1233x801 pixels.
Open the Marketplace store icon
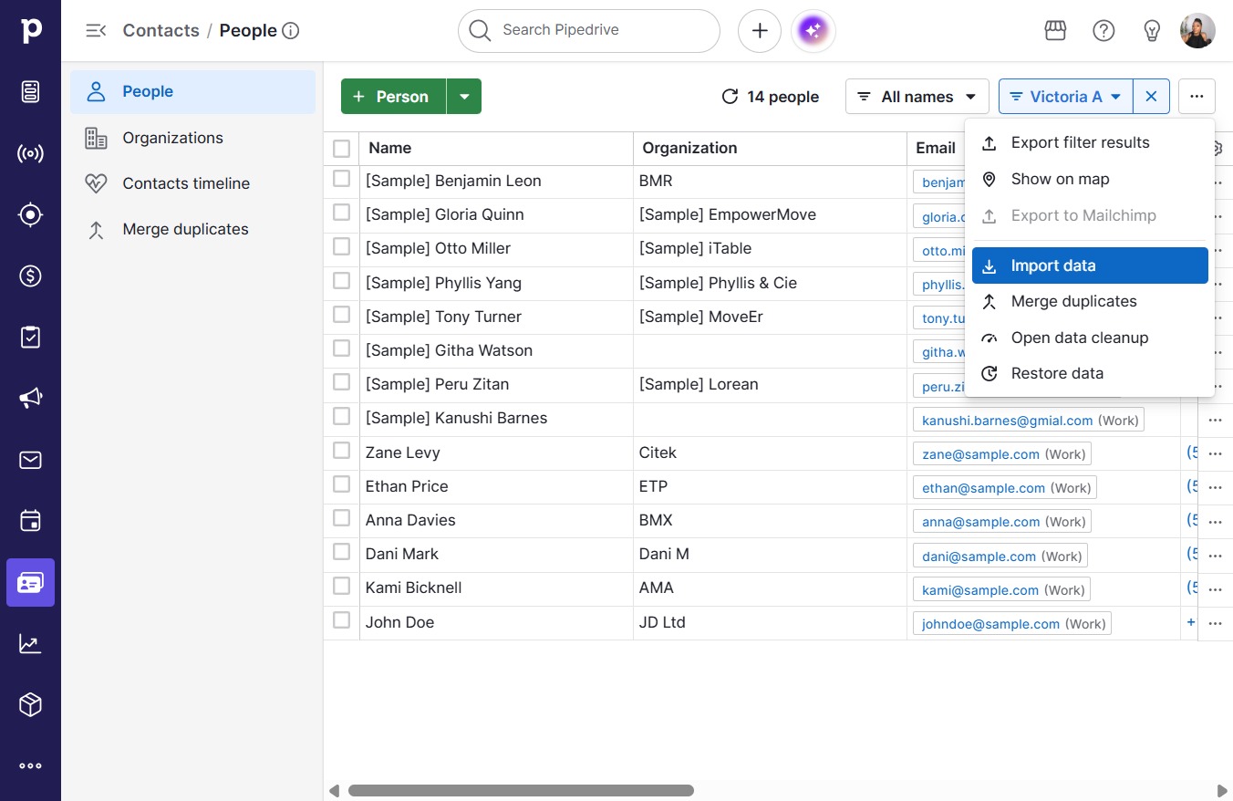coord(1055,31)
